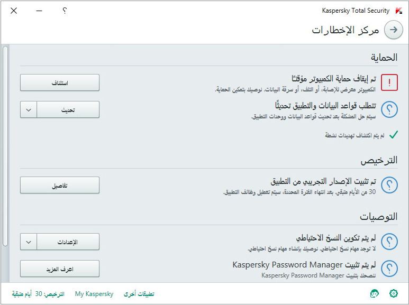The width and height of the screenshot is (409, 305).
Task: Open the My Kaspersky link
Action: tap(94, 294)
